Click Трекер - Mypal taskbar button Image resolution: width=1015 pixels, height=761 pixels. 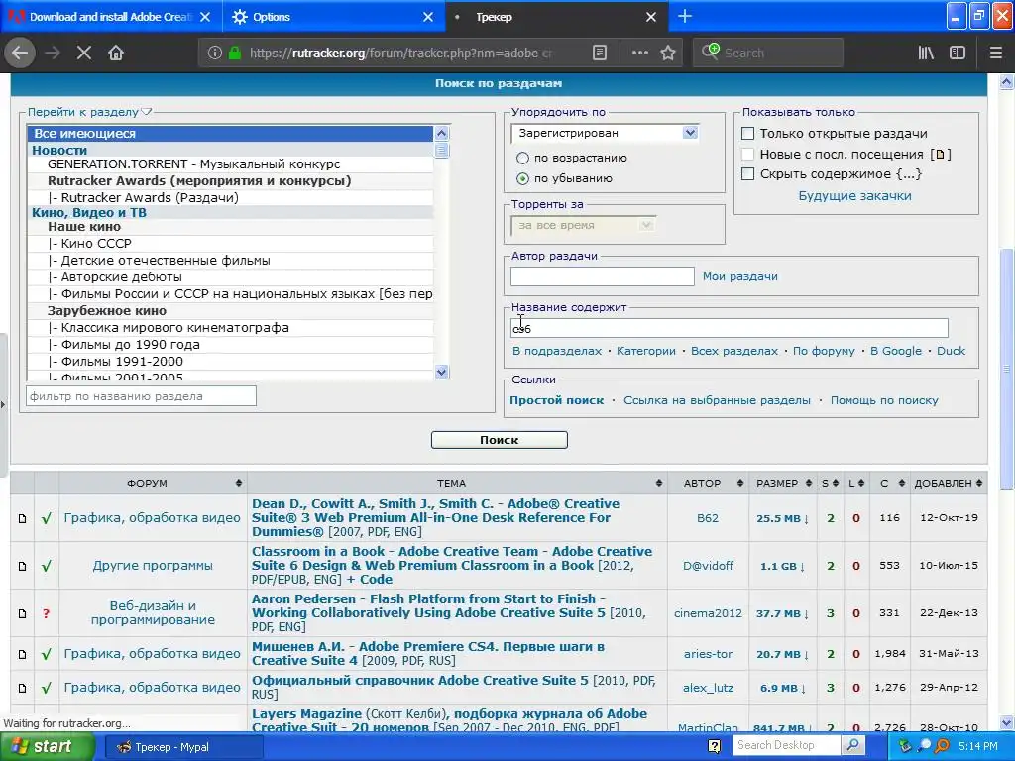(183, 747)
